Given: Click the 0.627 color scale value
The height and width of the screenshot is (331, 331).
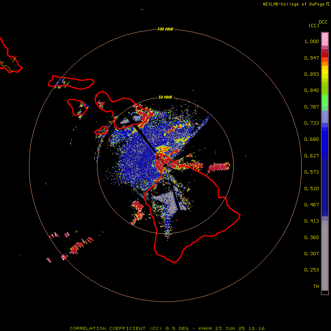Looking at the screenshot, I should point(312,156).
